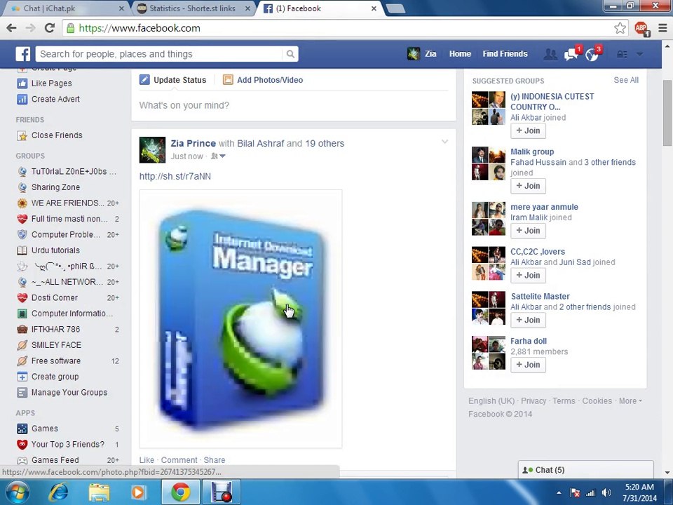
Task: Join the Farha doll group
Action: click(x=528, y=365)
